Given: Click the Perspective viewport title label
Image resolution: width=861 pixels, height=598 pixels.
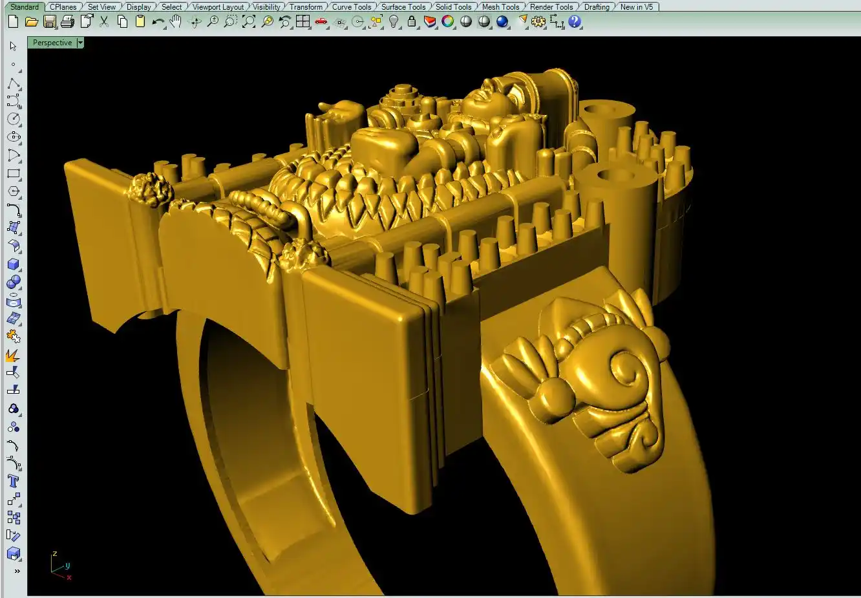Looking at the screenshot, I should (x=52, y=43).
